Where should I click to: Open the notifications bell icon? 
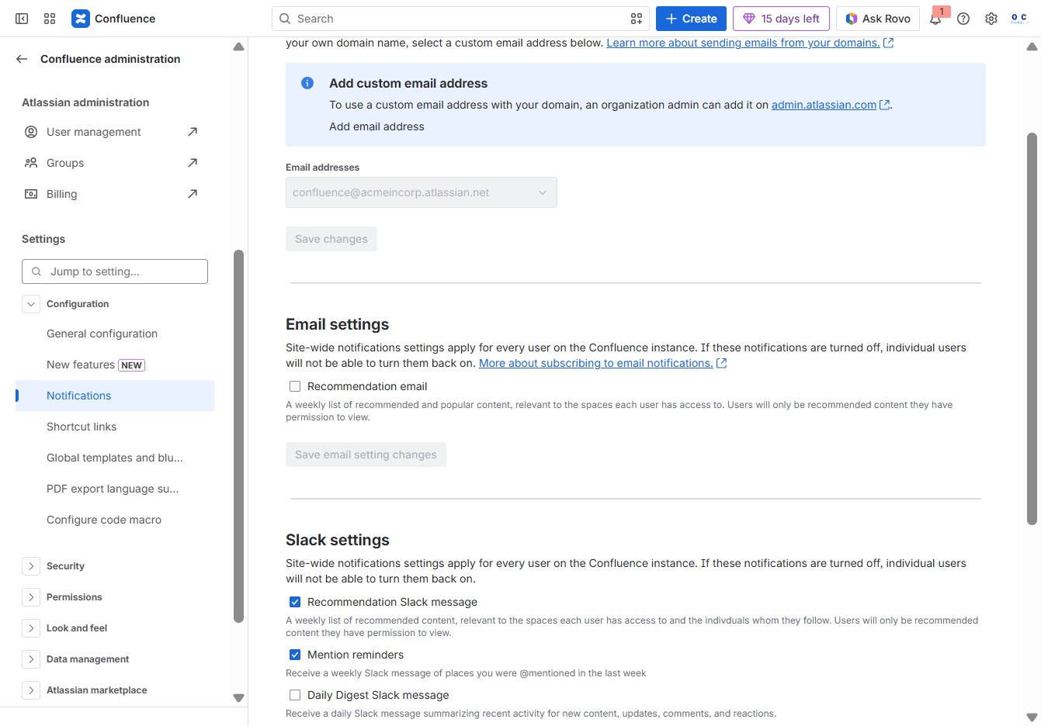click(x=936, y=19)
